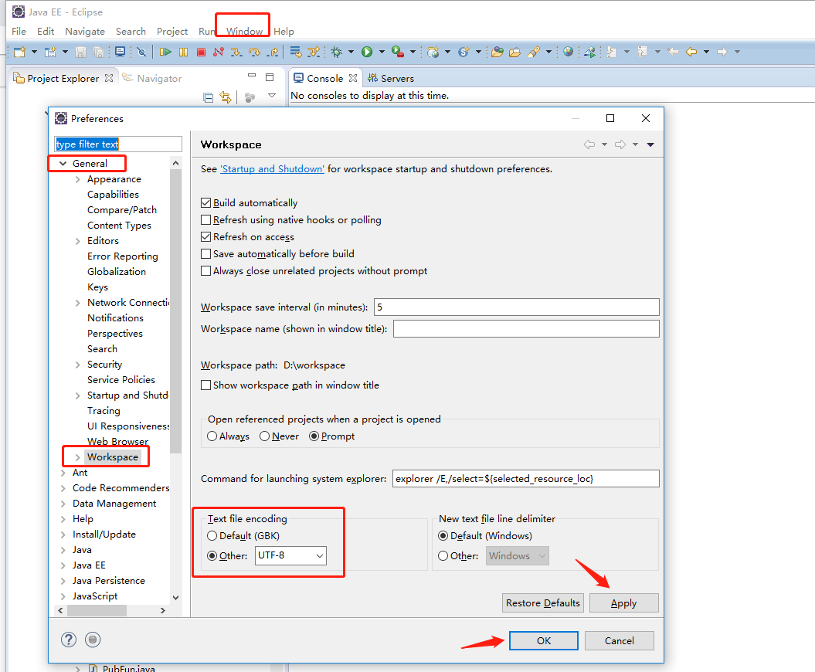Enable Save automatically before build
815x672 pixels.
click(205, 253)
